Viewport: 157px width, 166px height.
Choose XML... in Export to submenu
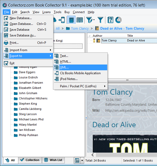coord(80,67)
